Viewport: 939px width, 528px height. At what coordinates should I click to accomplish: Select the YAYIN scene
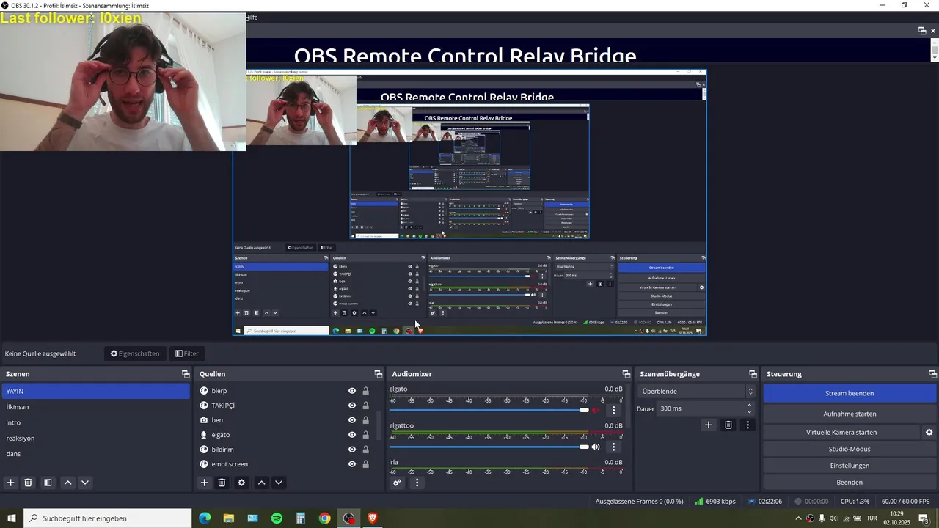95,392
